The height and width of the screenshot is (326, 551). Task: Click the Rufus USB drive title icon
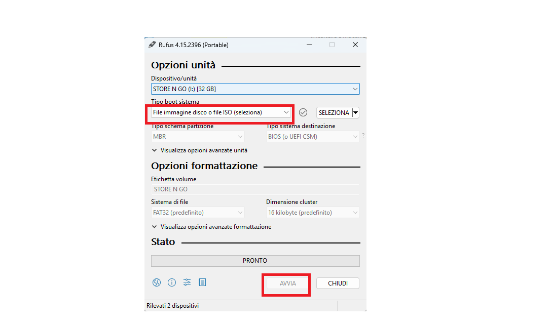(x=152, y=45)
